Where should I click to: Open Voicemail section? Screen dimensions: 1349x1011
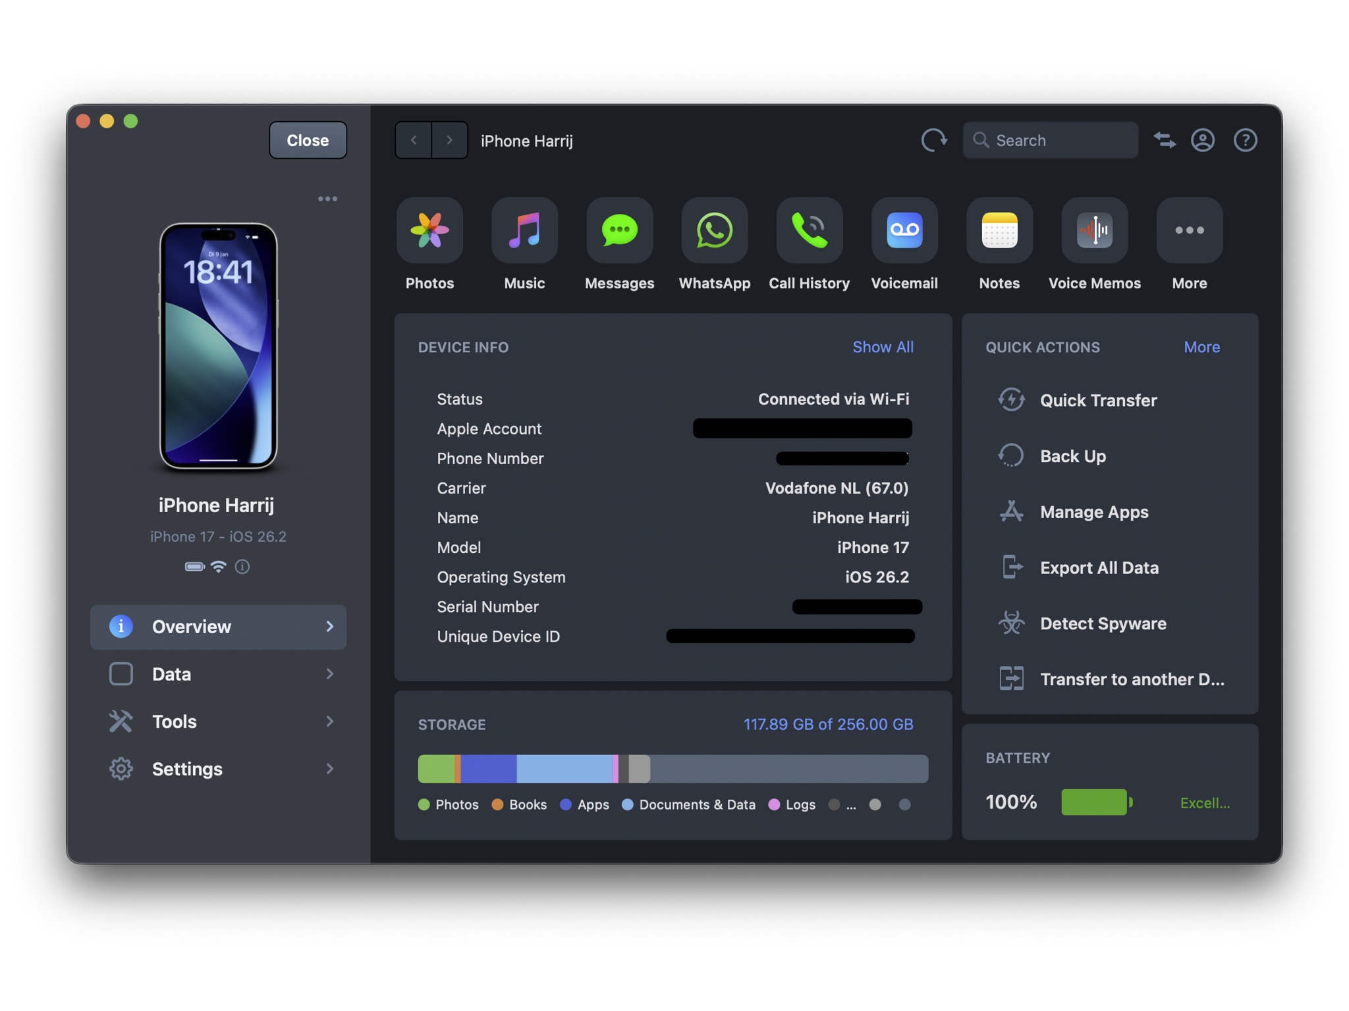pyautogui.click(x=904, y=230)
